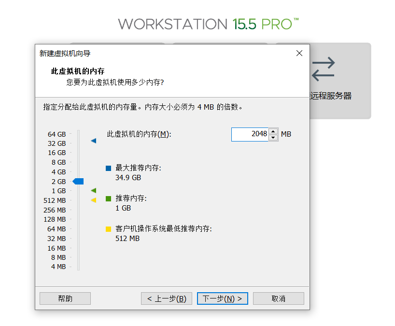
Task: Click the 客户机操作系统最低推荐内存 label
Action: click(164, 229)
